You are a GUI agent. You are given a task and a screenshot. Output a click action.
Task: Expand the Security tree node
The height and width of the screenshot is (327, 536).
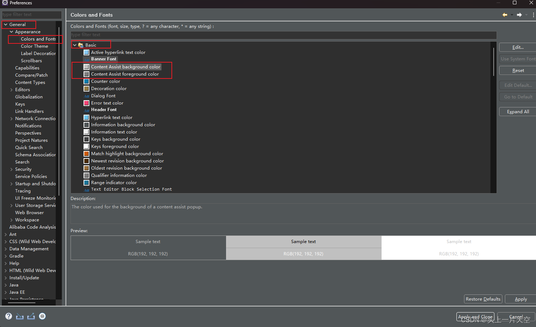point(12,169)
